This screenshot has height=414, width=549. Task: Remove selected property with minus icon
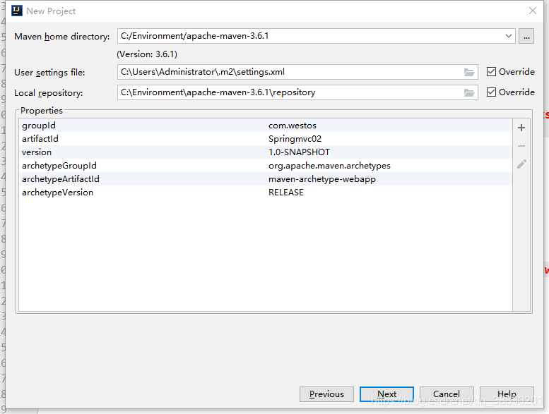point(521,146)
